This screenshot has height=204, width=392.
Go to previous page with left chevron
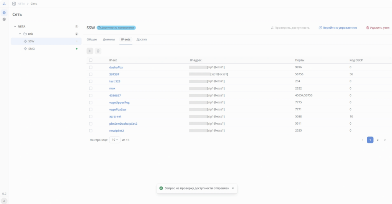[x=363, y=140]
